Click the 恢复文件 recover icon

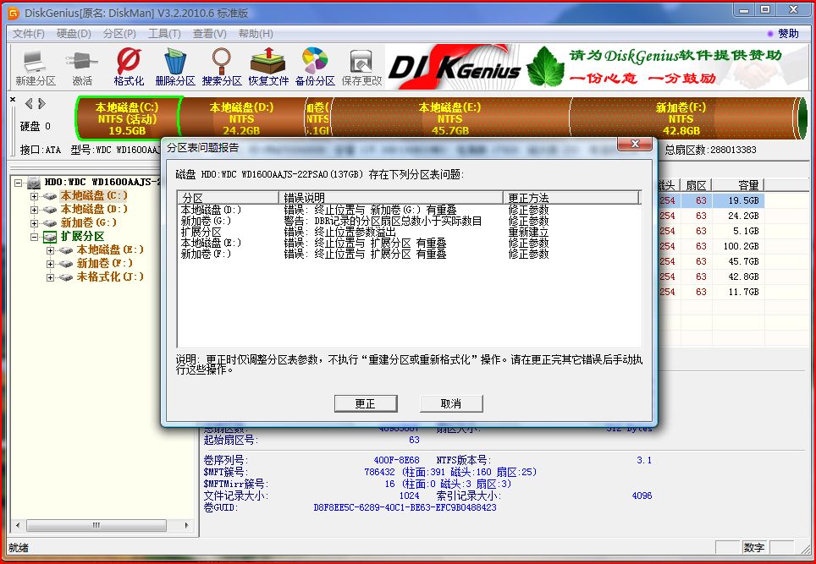click(268, 67)
